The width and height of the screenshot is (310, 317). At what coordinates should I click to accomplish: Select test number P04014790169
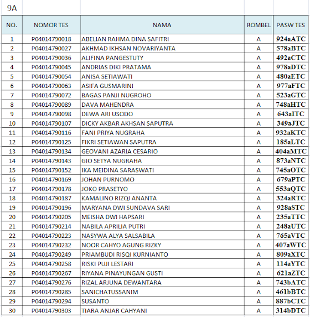click(x=51, y=180)
